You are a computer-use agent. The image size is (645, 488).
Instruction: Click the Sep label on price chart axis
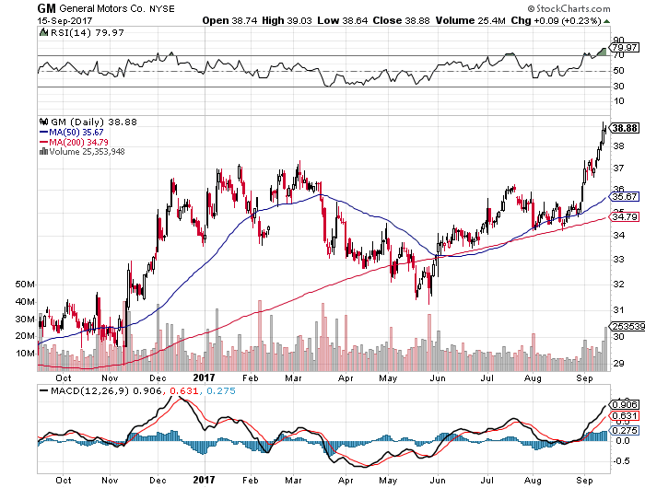584,378
